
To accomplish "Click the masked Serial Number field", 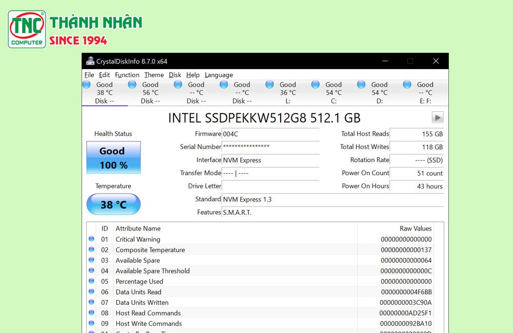I will click(x=270, y=147).
